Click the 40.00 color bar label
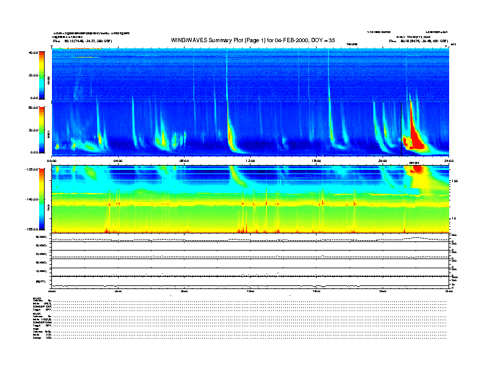Image resolution: width=484 pixels, height=374 pixels. click(34, 53)
